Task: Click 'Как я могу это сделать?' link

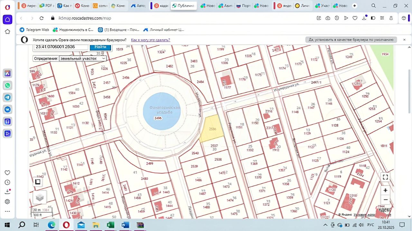Action: [150, 40]
